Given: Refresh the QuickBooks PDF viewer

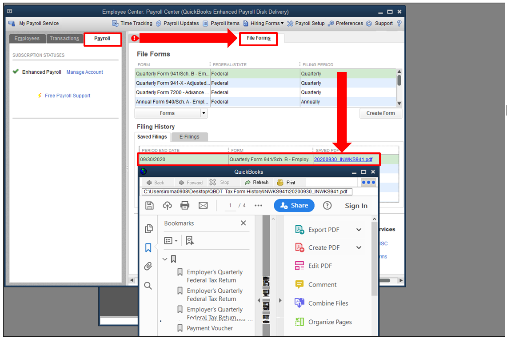Looking at the screenshot, I should tap(257, 183).
